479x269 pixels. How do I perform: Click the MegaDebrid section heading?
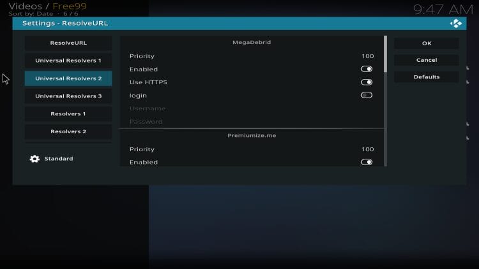(252, 43)
